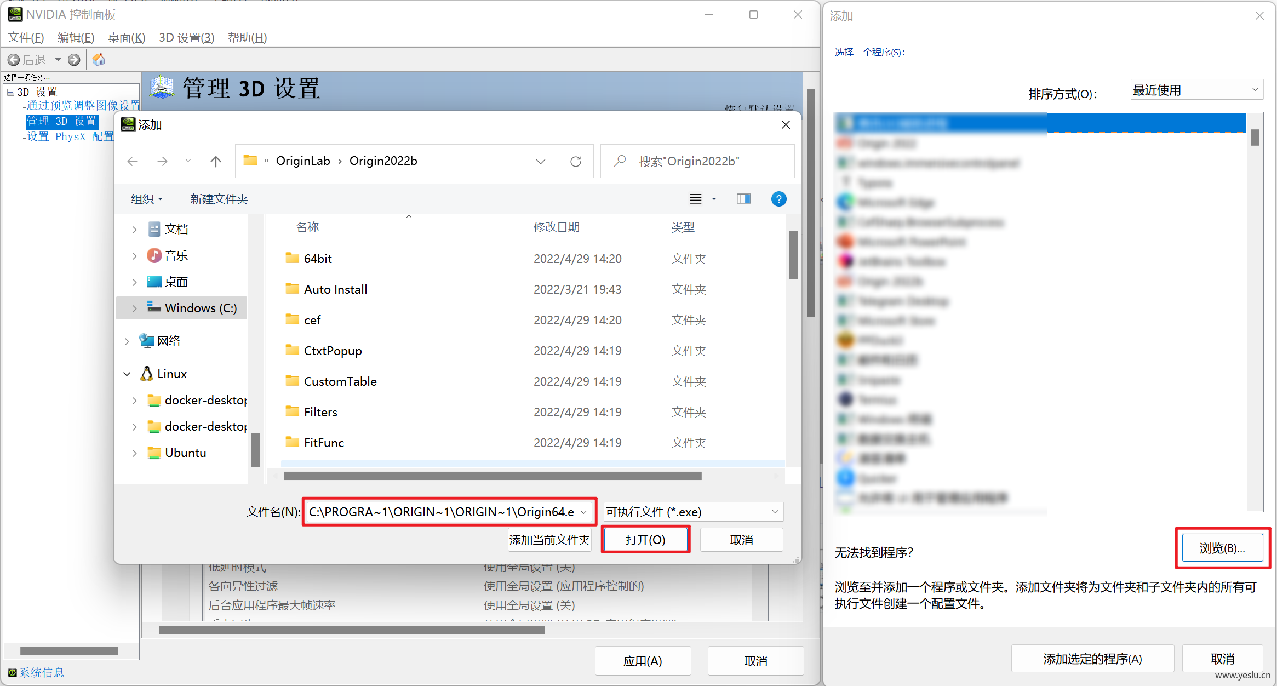Open the Auto Install folder
The height and width of the screenshot is (686, 1277).
[335, 289]
